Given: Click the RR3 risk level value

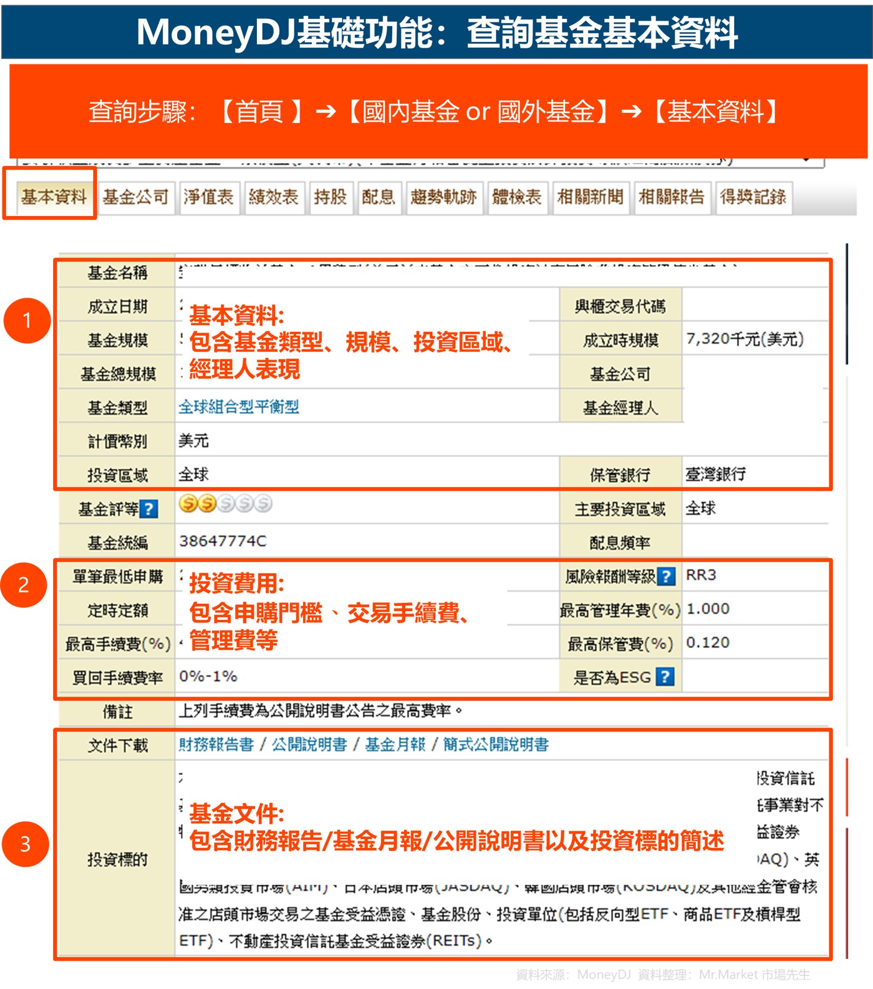Looking at the screenshot, I should (701, 575).
